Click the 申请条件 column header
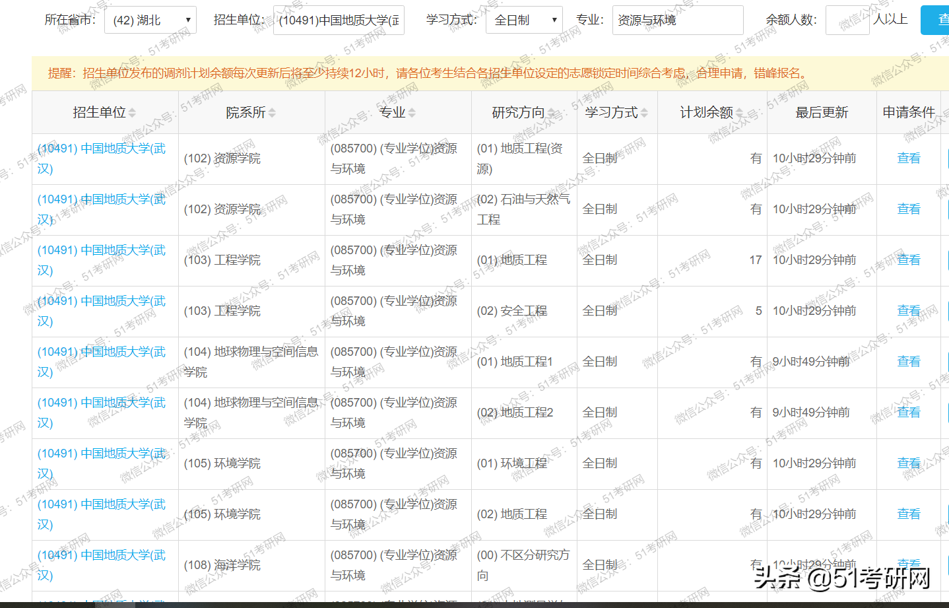This screenshot has width=949, height=608. (x=909, y=112)
